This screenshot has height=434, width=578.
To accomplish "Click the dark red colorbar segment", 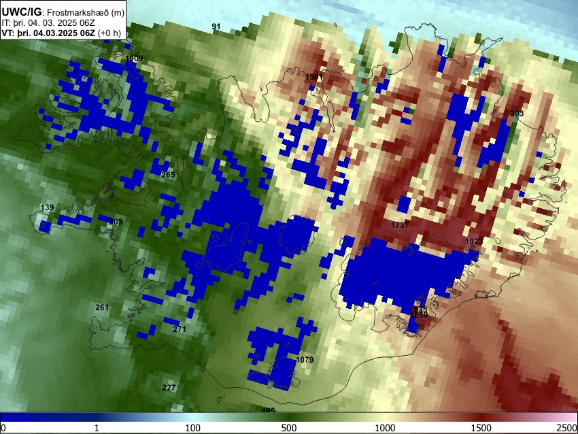I will click(x=481, y=418).
